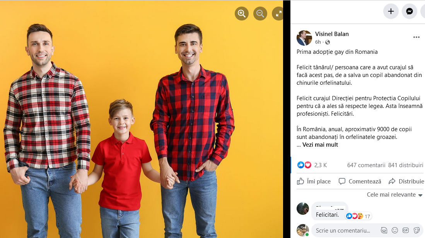Open post options three-dot menu
The width and height of the screenshot is (425, 238).
click(x=416, y=37)
